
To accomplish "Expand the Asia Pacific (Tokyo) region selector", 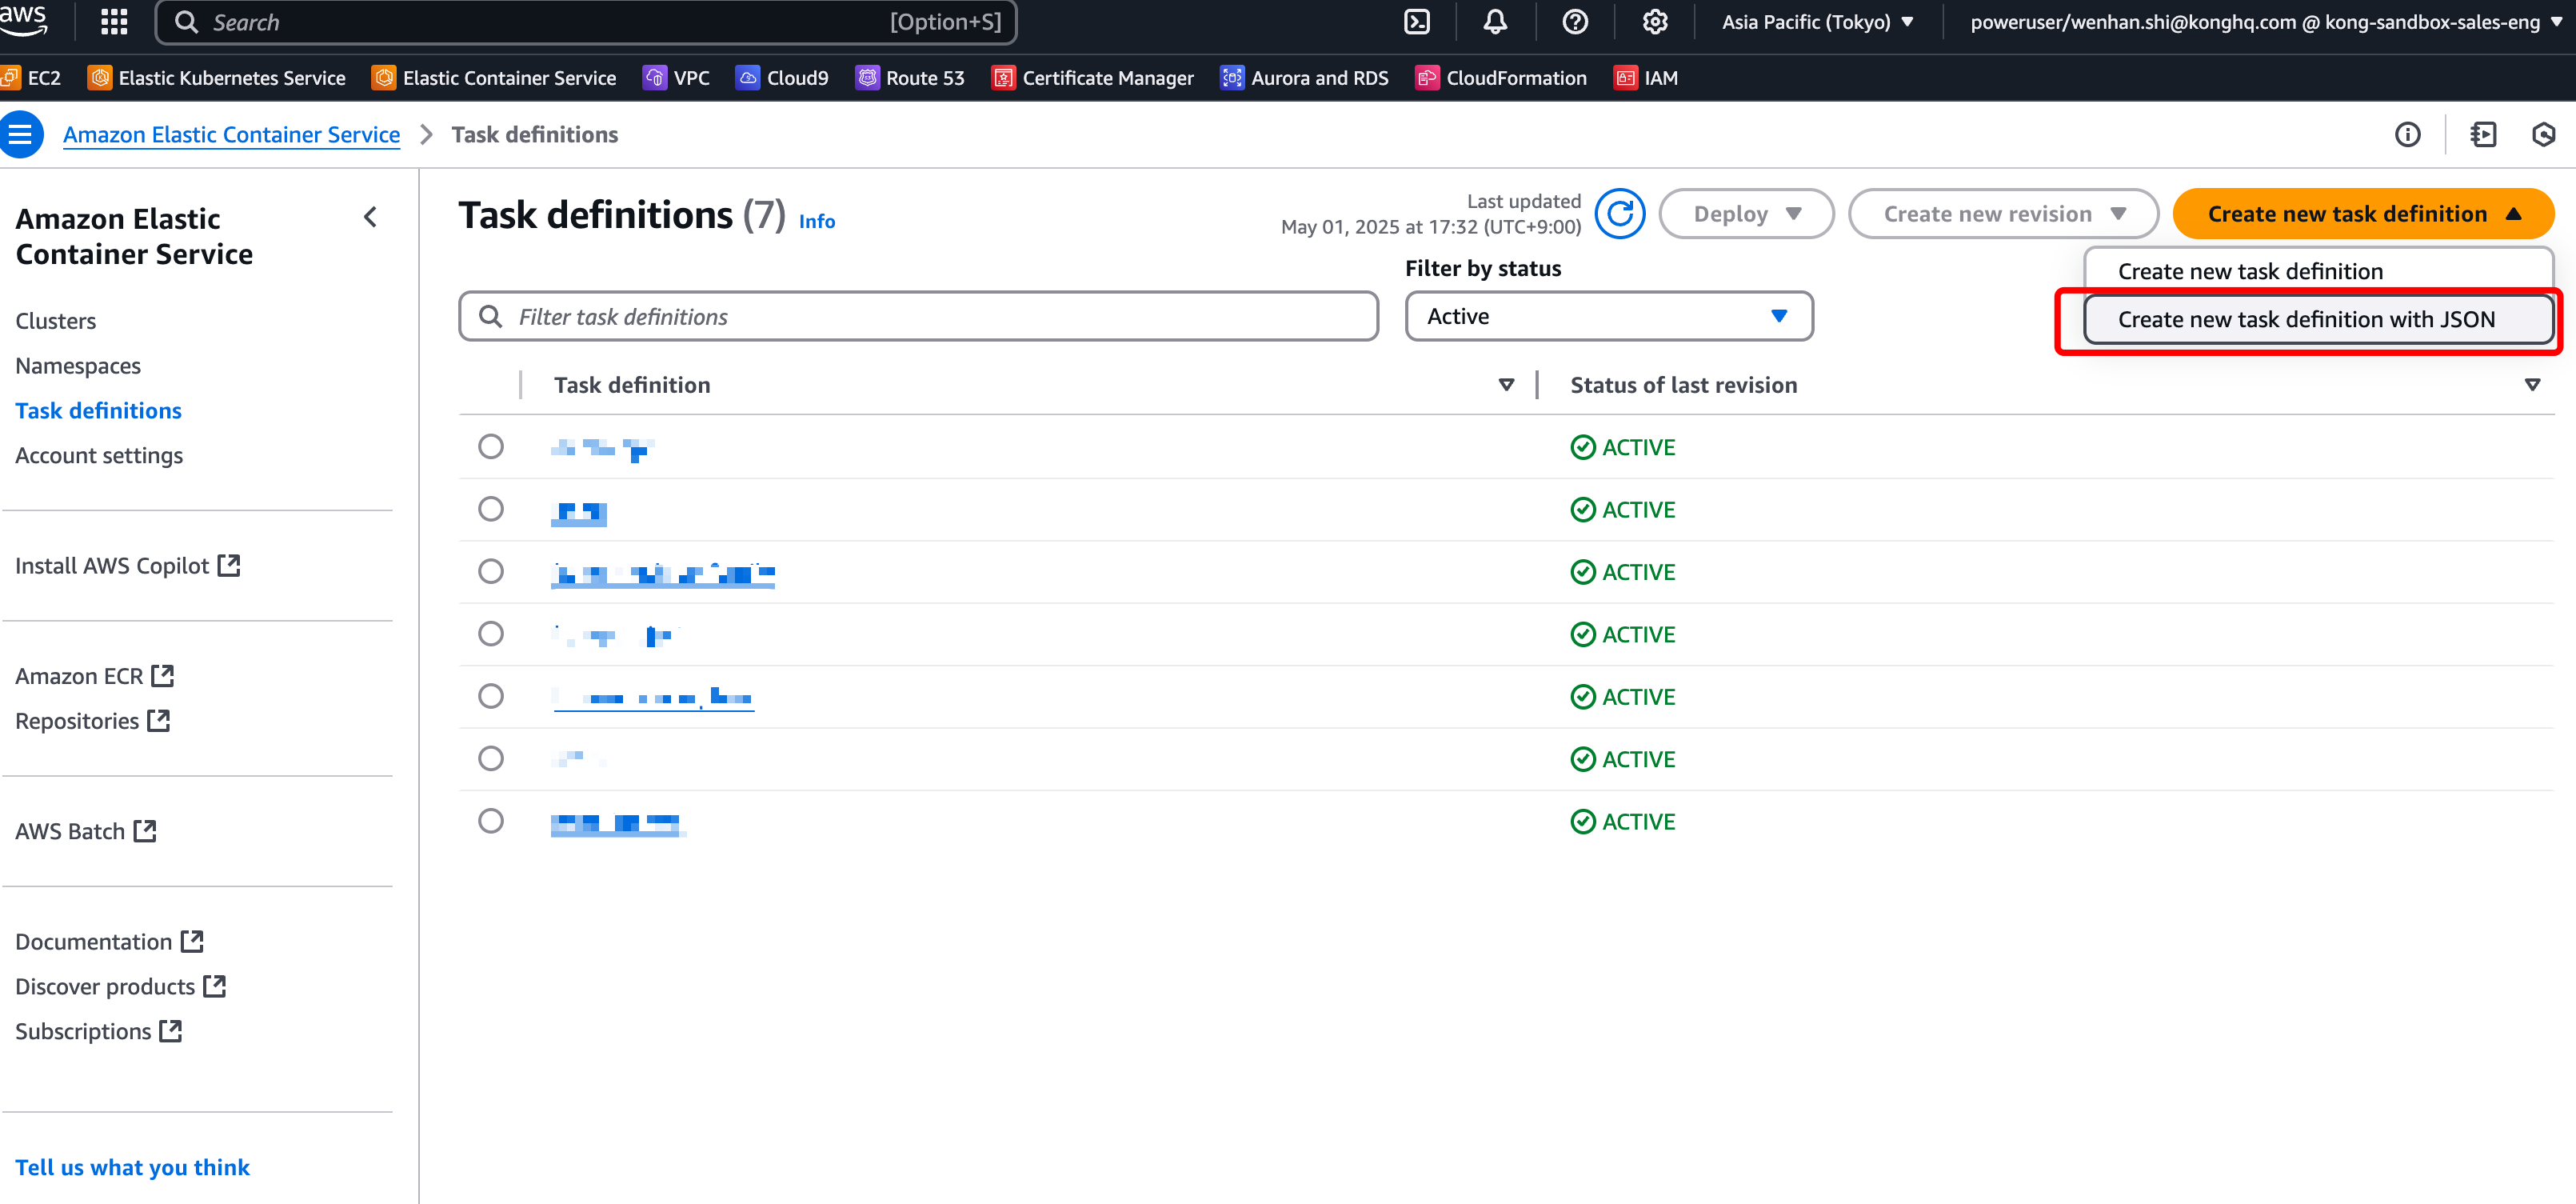I will (1817, 22).
